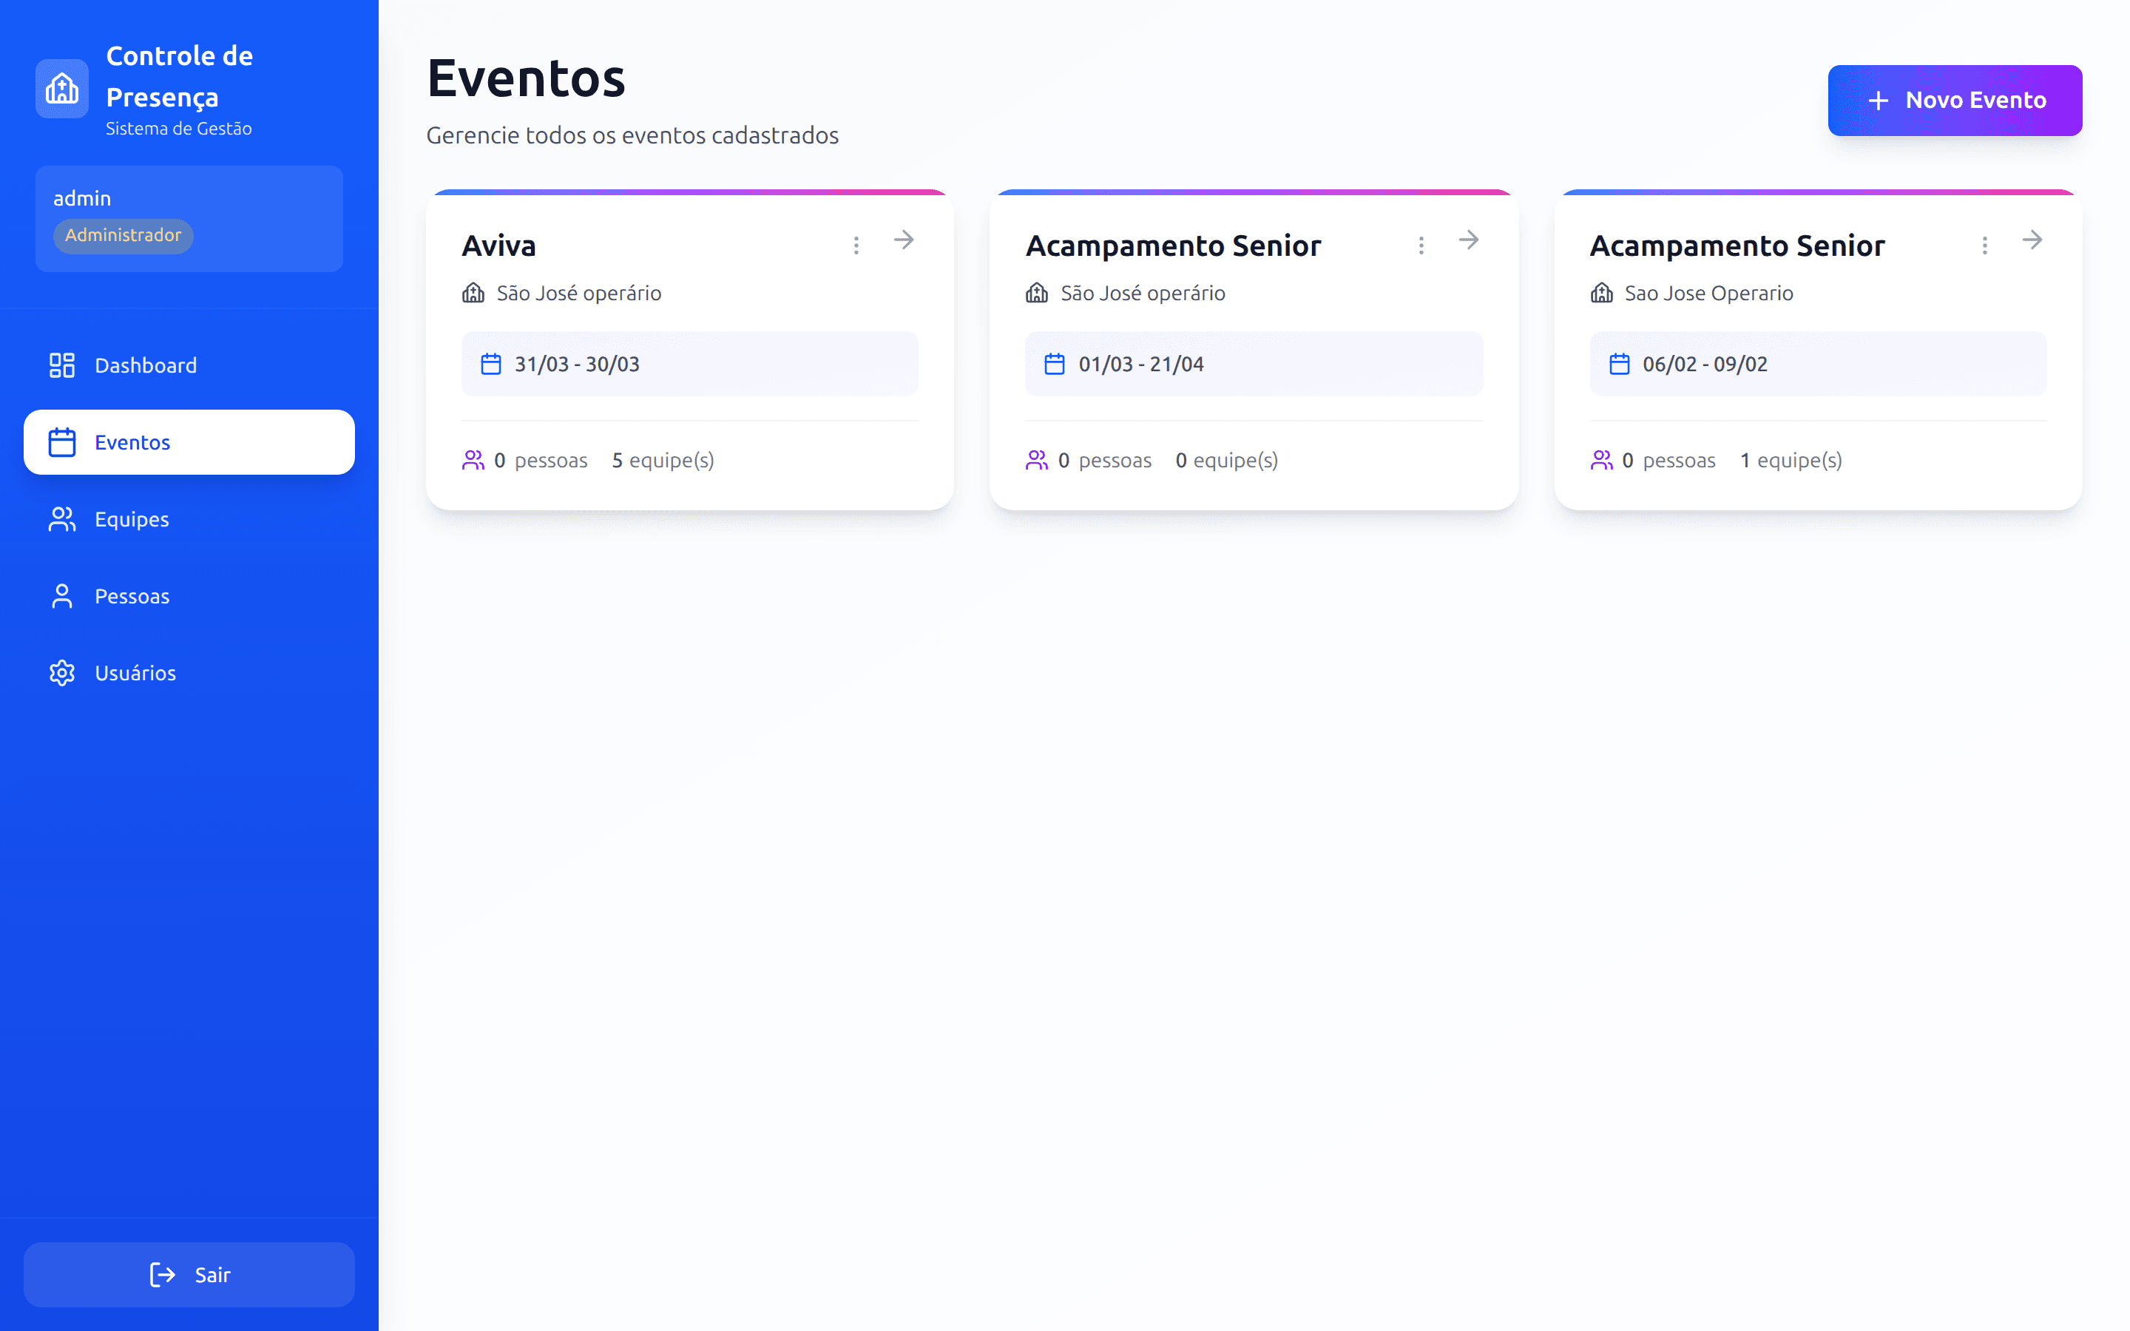Open options menu on middle Acampamento Senior card
Screen dimensions: 2130x1331
(x=1421, y=245)
